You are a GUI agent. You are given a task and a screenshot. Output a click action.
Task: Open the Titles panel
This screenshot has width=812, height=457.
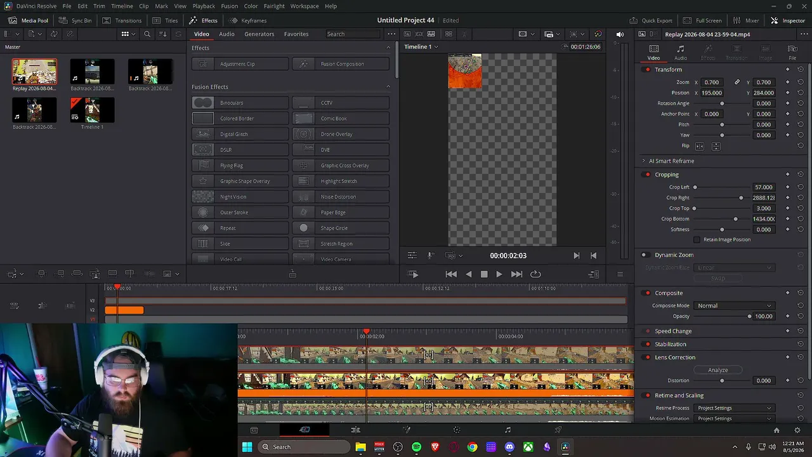pos(165,20)
